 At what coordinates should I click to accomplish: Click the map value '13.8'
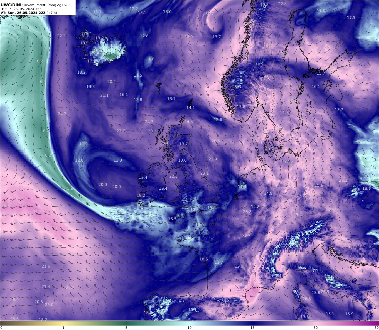tap(316, 293)
